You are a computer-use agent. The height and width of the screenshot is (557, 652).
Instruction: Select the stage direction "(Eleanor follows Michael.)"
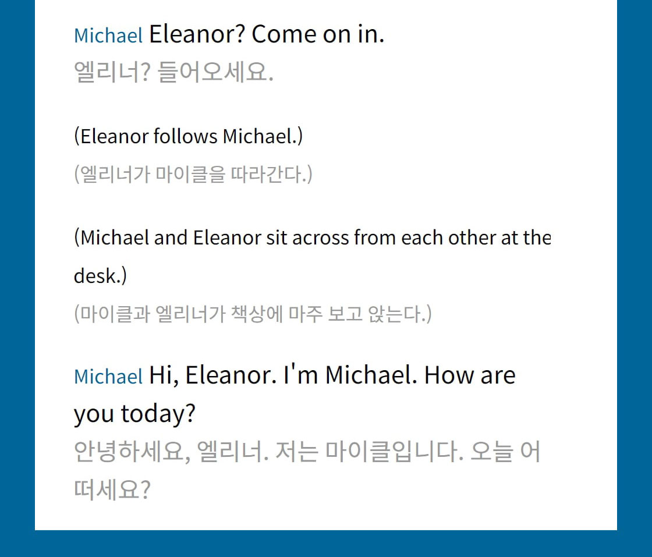click(x=188, y=137)
